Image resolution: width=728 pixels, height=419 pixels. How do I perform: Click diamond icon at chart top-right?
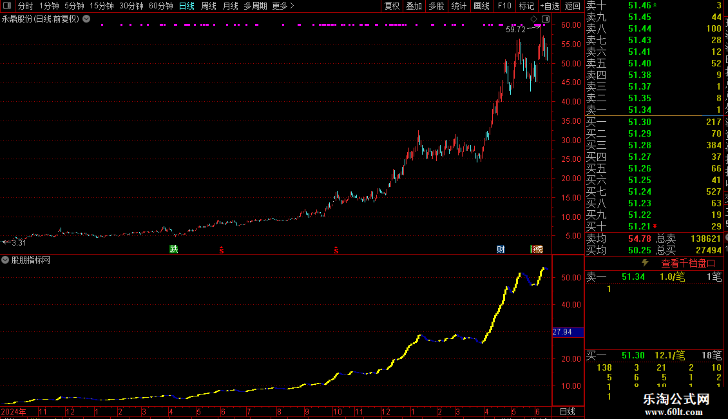[534, 19]
